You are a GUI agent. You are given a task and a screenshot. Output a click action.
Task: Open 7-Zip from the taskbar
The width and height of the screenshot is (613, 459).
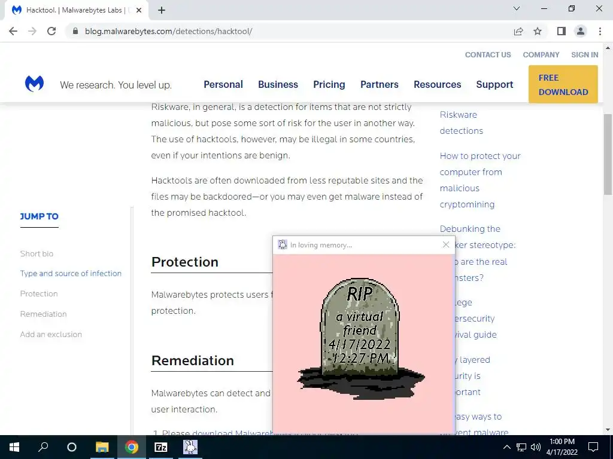point(160,447)
